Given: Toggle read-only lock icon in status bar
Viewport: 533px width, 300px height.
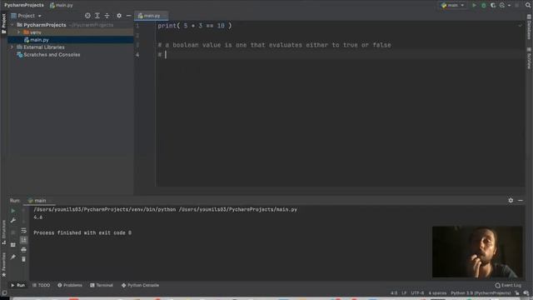Looking at the screenshot, I should (517, 293).
